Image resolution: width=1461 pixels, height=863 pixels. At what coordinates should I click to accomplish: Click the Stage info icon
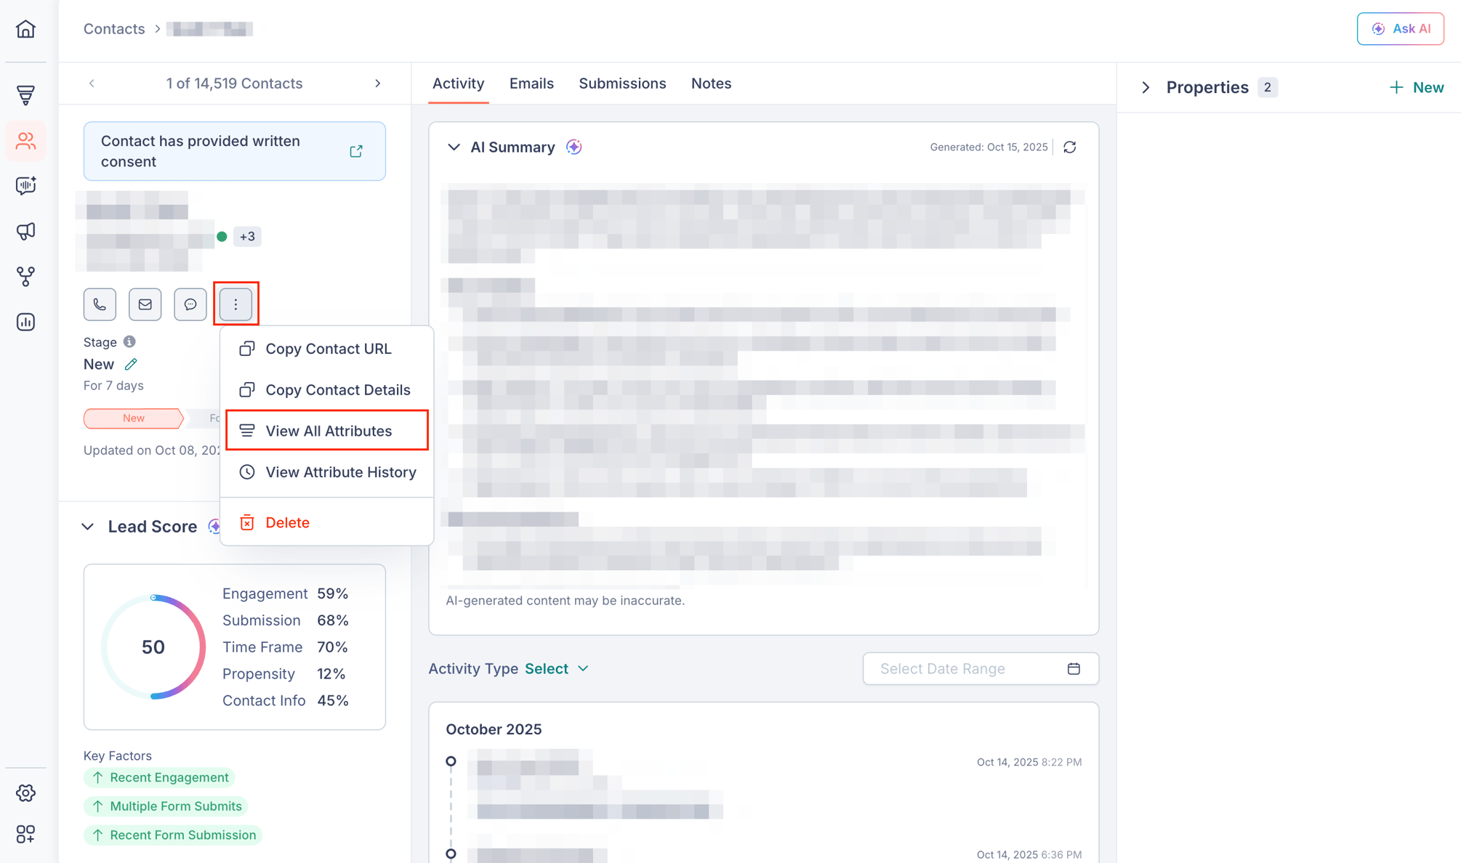pos(129,341)
